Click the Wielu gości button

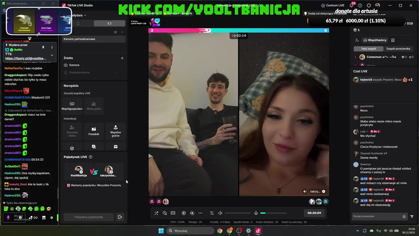(x=94, y=106)
